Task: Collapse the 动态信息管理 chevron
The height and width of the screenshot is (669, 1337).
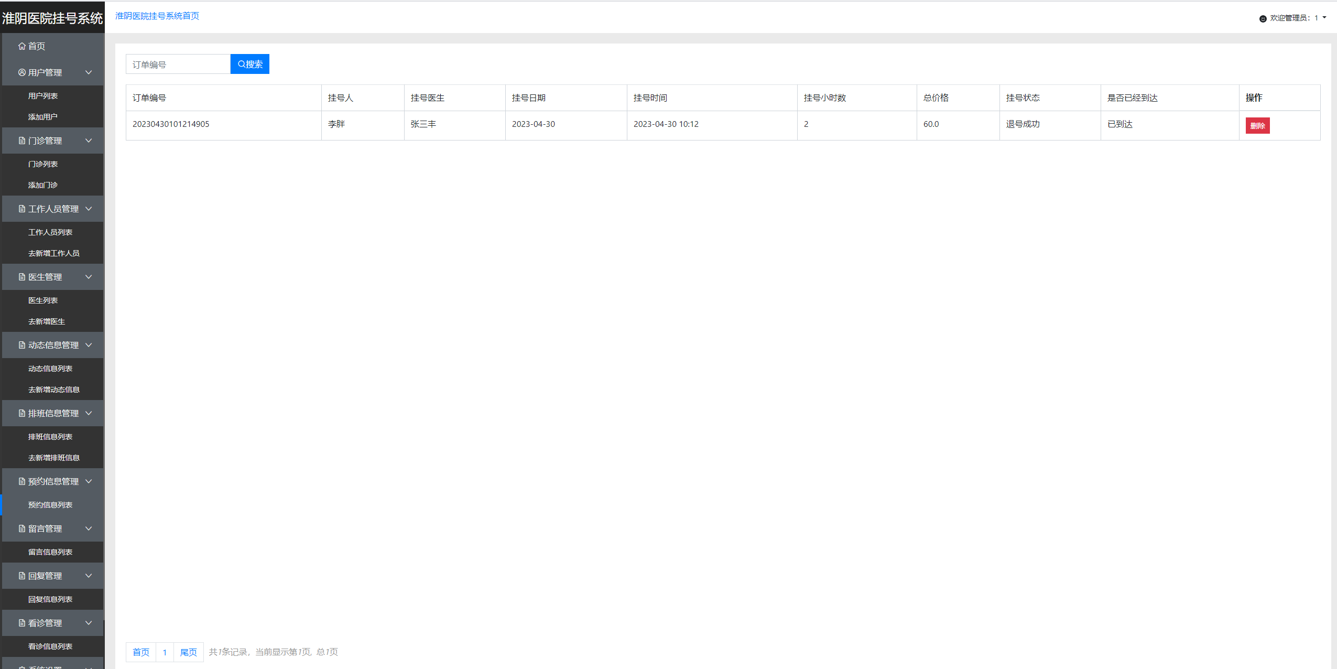Action: [89, 345]
